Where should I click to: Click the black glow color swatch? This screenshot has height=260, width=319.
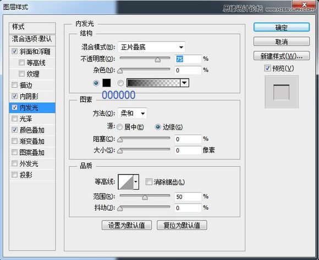coord(106,83)
